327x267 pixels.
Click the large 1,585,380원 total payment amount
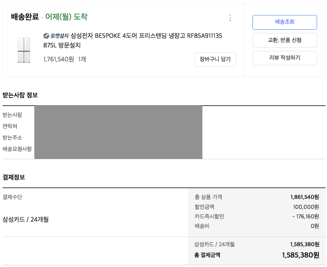[x=301, y=255]
